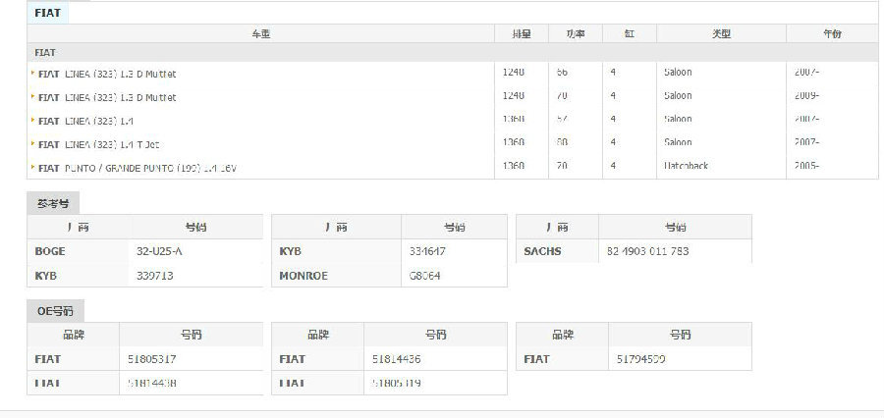
Task: Select power value 57
Action: 562,119
